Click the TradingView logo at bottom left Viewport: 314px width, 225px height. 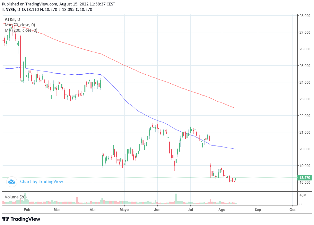[21, 219]
